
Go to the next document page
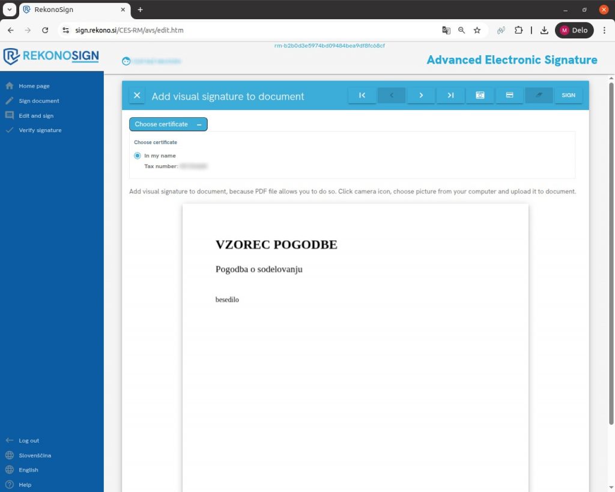pos(421,96)
